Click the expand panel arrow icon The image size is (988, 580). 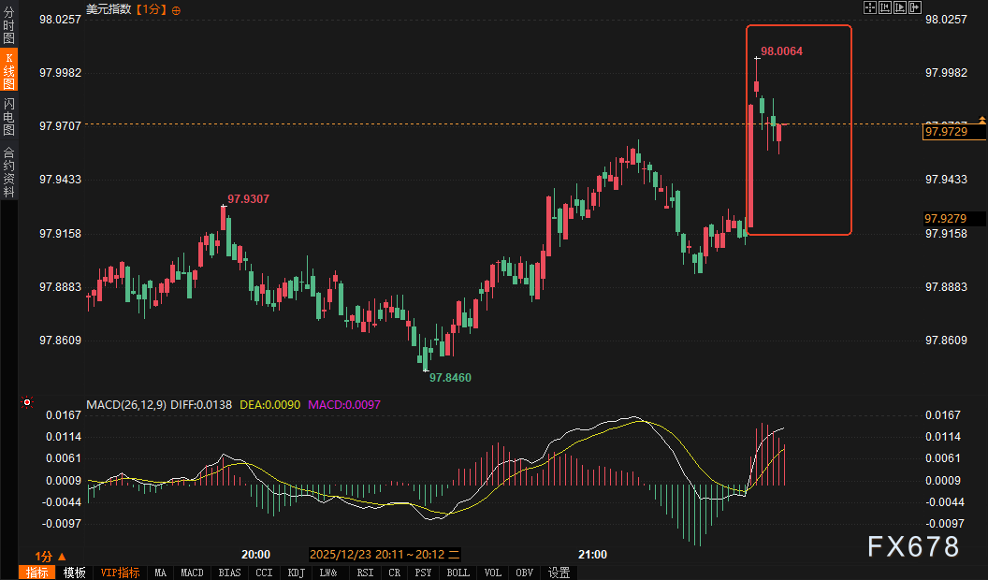point(915,8)
